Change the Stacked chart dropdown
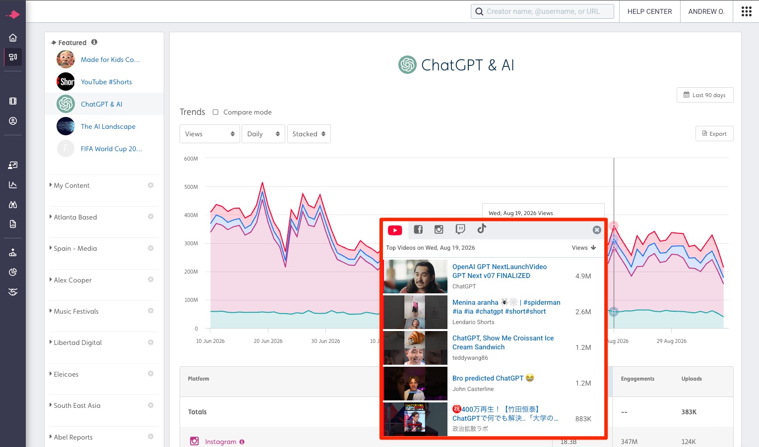Image resolution: width=759 pixels, height=447 pixels. coord(309,134)
